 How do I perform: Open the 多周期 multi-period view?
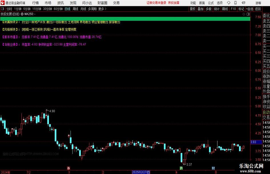(92, 9)
